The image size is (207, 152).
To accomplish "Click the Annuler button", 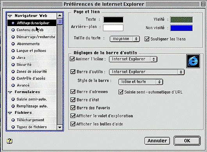I will [x=157, y=141].
